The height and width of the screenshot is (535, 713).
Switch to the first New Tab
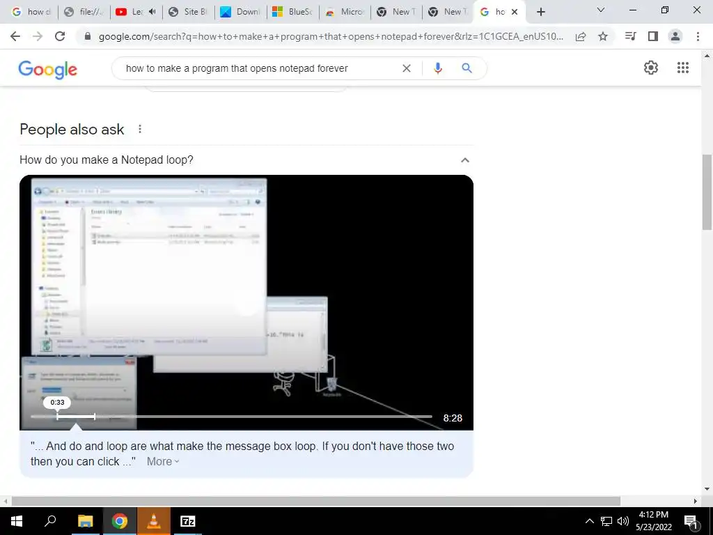click(x=396, y=12)
